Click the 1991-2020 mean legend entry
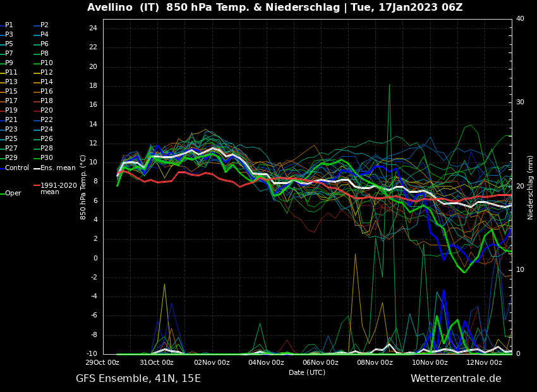Screen dimensions: 537x392 click(58, 188)
